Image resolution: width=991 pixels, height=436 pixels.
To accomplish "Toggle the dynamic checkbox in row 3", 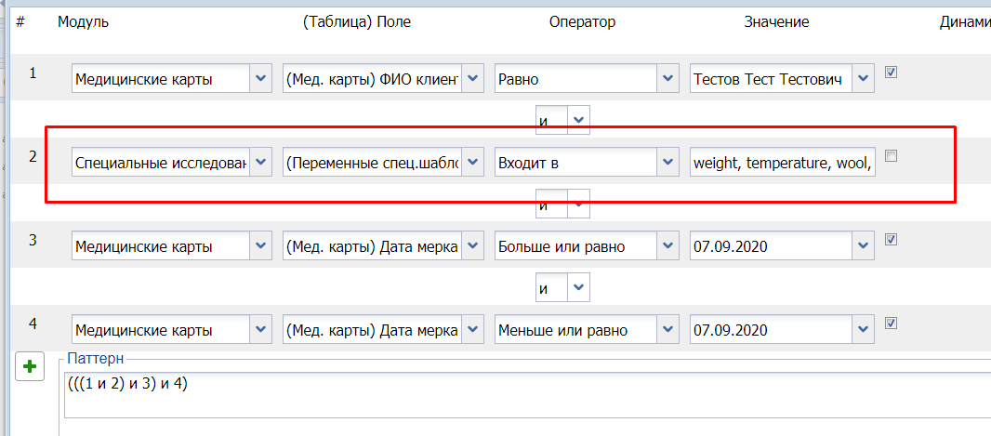I will [891, 240].
